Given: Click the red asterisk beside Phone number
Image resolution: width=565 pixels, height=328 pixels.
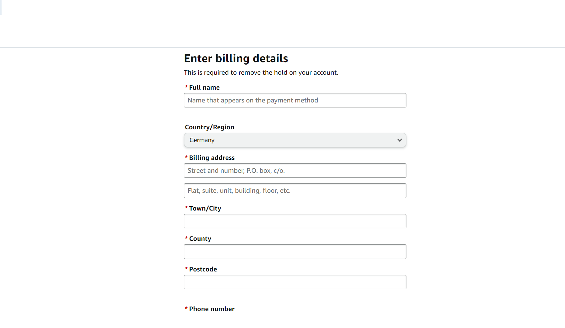Looking at the screenshot, I should click(x=186, y=309).
